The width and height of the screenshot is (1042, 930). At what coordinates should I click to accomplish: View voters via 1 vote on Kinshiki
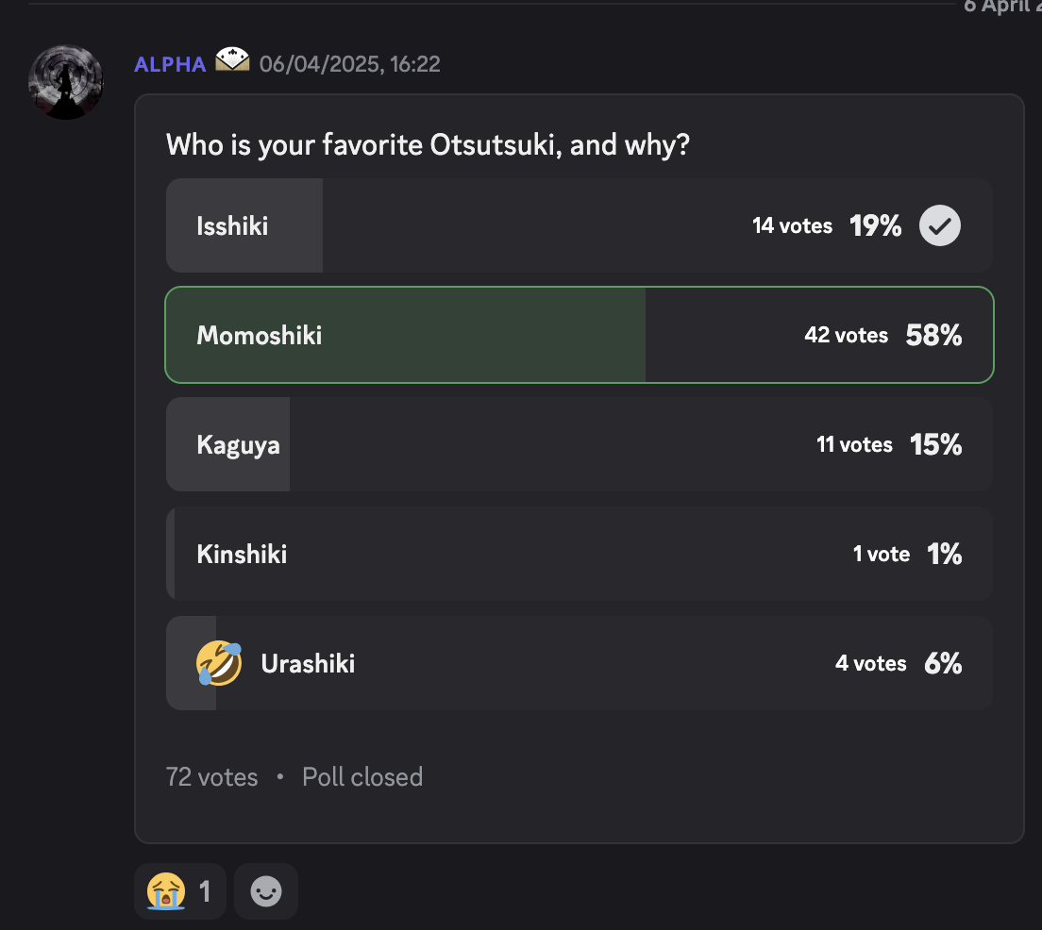[x=882, y=554]
